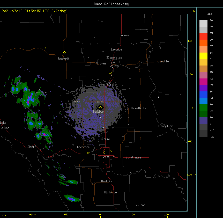Select the HighRiver label
The width and height of the screenshot is (223, 218).
click(111, 192)
